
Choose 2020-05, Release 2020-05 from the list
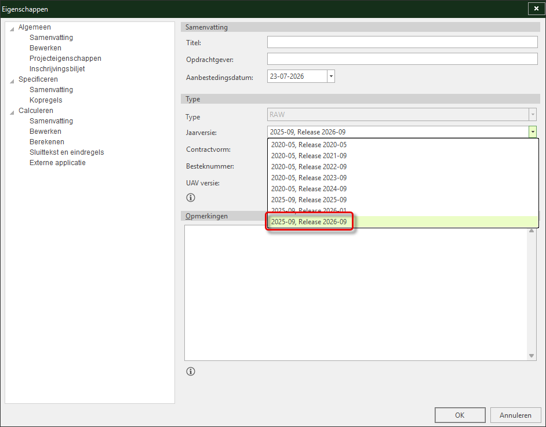click(x=403, y=145)
